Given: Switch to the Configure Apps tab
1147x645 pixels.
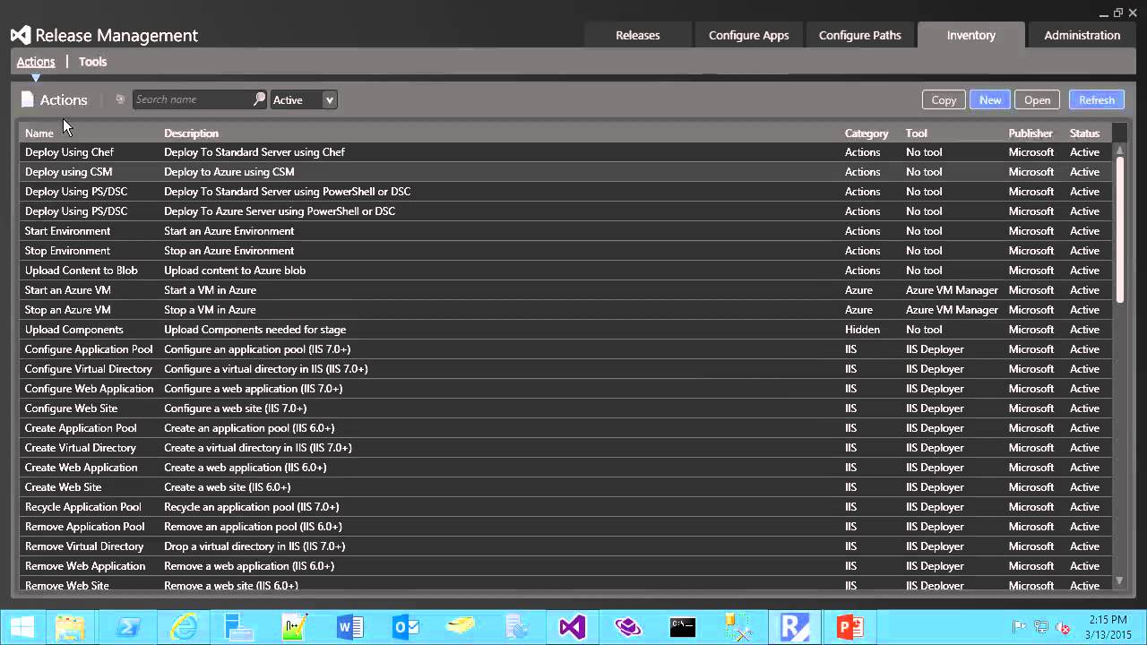Looking at the screenshot, I should (749, 35).
